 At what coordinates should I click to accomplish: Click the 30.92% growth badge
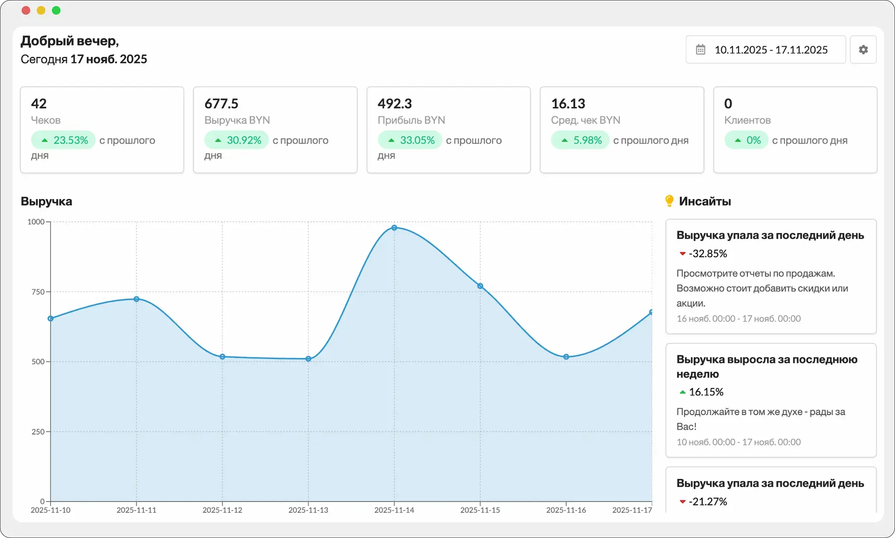pyautogui.click(x=237, y=140)
